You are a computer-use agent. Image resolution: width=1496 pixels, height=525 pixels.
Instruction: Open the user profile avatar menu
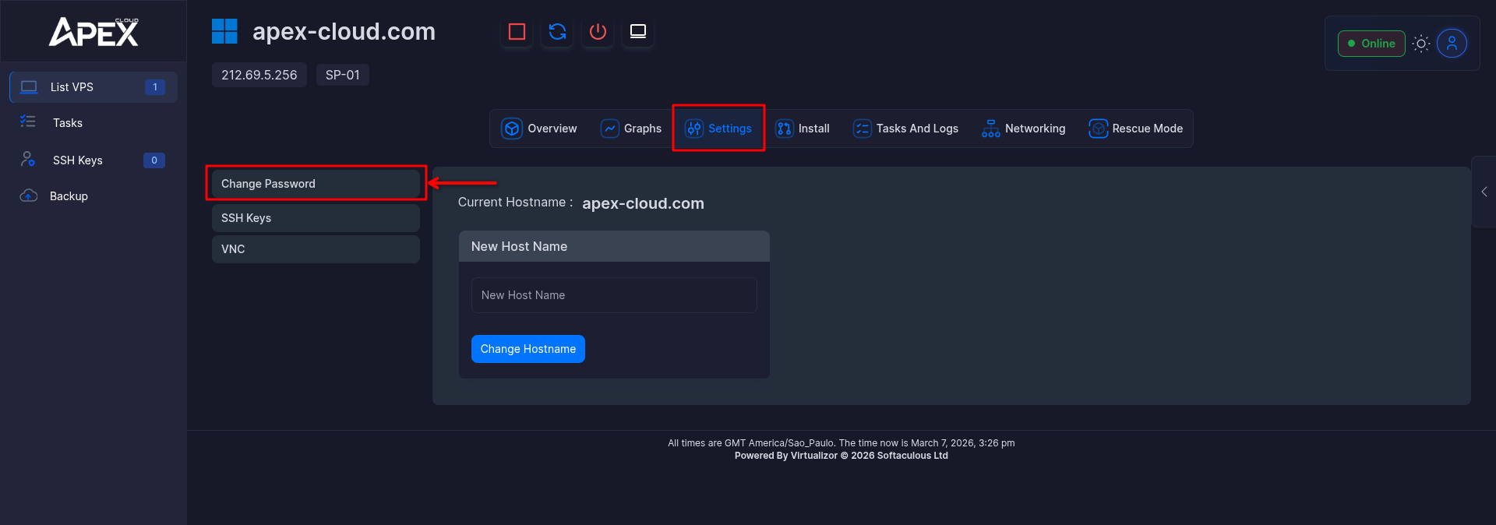[1452, 44]
